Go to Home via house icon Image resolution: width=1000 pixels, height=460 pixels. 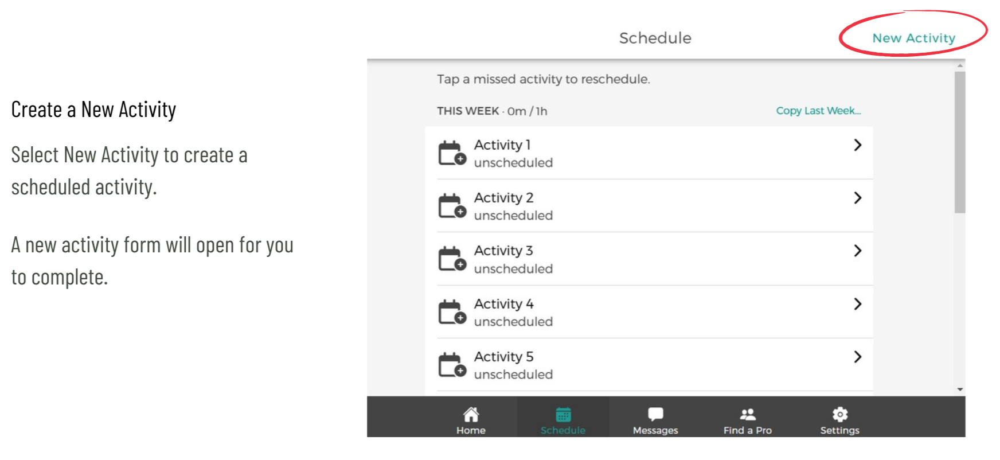(471, 414)
